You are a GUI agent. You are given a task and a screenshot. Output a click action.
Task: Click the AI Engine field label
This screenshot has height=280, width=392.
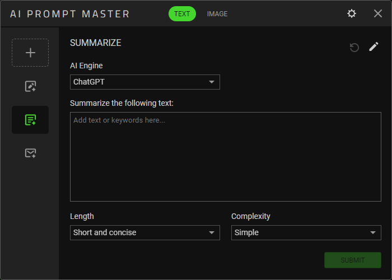click(86, 66)
